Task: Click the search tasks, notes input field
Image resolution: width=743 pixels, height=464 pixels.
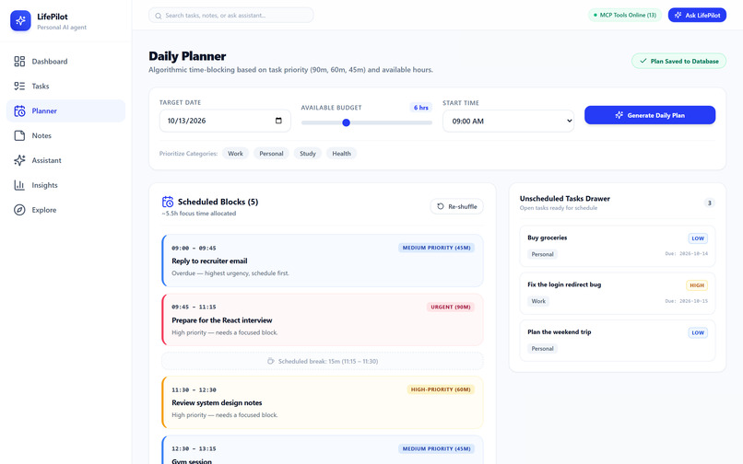Action: pos(231,15)
